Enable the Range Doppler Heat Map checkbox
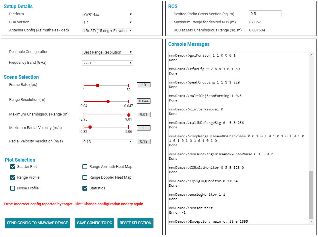Screen dimensions: 318x237 (x=85, y=177)
